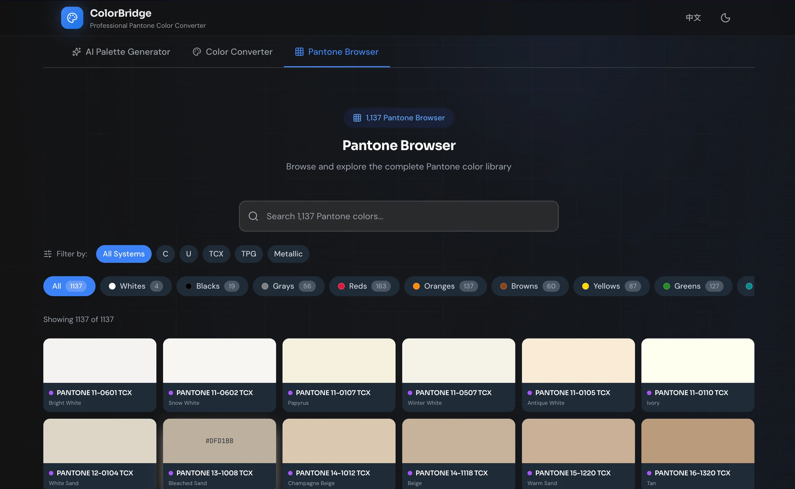Select the Pantone Browser tab

tap(337, 52)
